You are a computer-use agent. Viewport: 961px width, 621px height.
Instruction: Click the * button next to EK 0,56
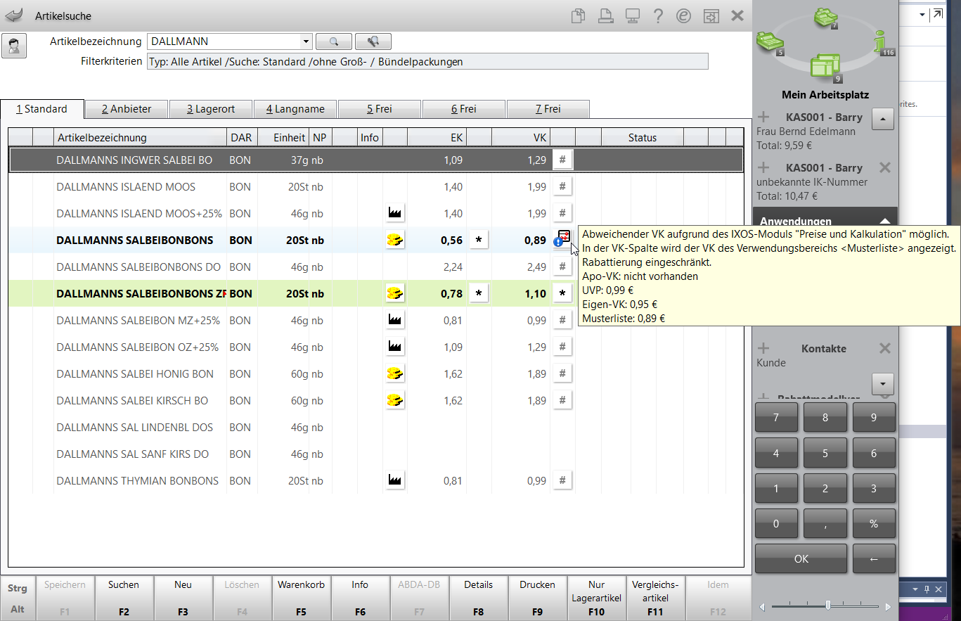[479, 240]
